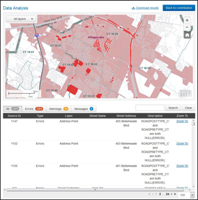The image size is (198, 200).
Task: Reset map to home extent
Action: click(187, 35)
